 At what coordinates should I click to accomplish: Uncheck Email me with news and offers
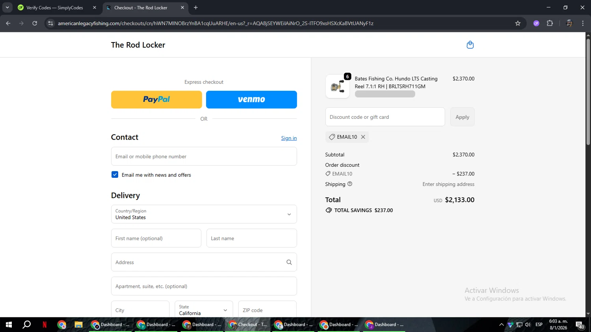pos(115,175)
